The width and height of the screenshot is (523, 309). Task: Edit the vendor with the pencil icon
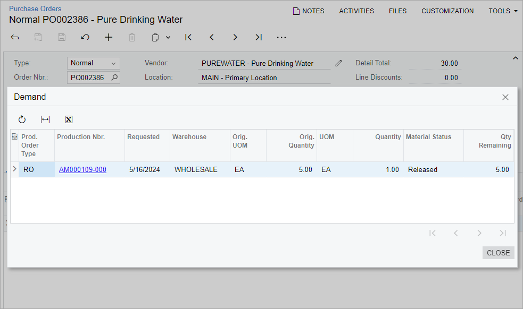339,63
